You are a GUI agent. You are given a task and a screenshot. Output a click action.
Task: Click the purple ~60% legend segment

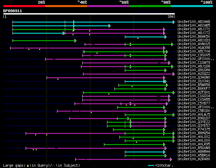click(108, 6)
